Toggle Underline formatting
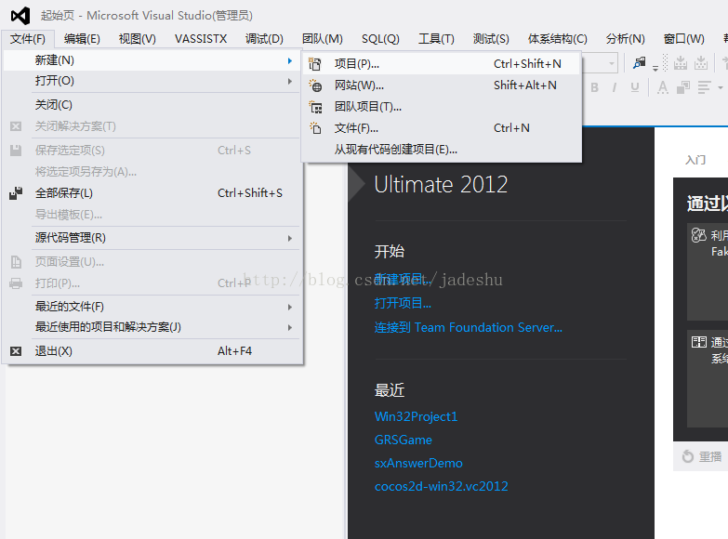The height and width of the screenshot is (539, 728). pos(635,87)
